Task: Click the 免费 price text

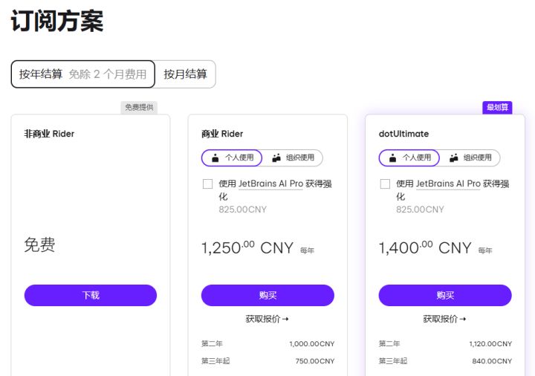Action: [39, 244]
